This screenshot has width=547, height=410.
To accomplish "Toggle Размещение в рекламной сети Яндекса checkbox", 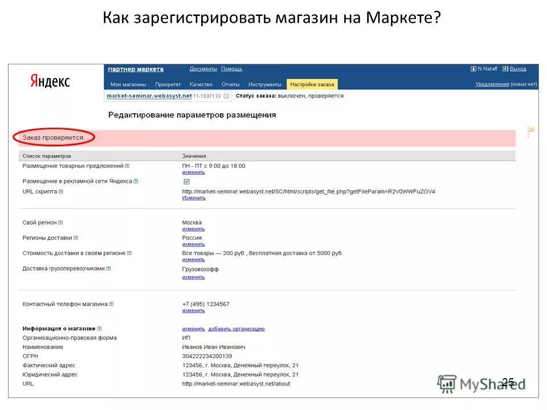I will [x=187, y=182].
